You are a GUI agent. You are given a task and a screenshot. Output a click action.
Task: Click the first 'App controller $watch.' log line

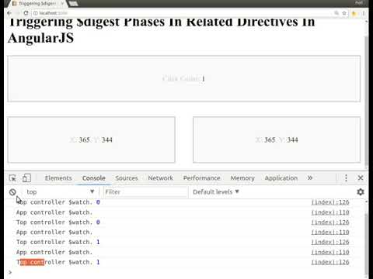(x=54, y=212)
